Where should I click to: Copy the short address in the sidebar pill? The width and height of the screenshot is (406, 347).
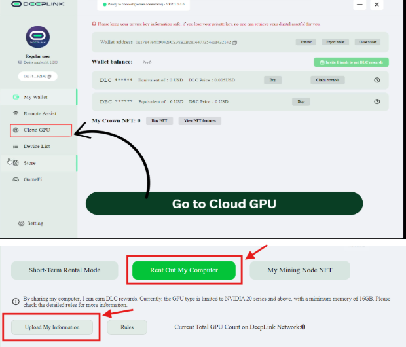(50, 77)
